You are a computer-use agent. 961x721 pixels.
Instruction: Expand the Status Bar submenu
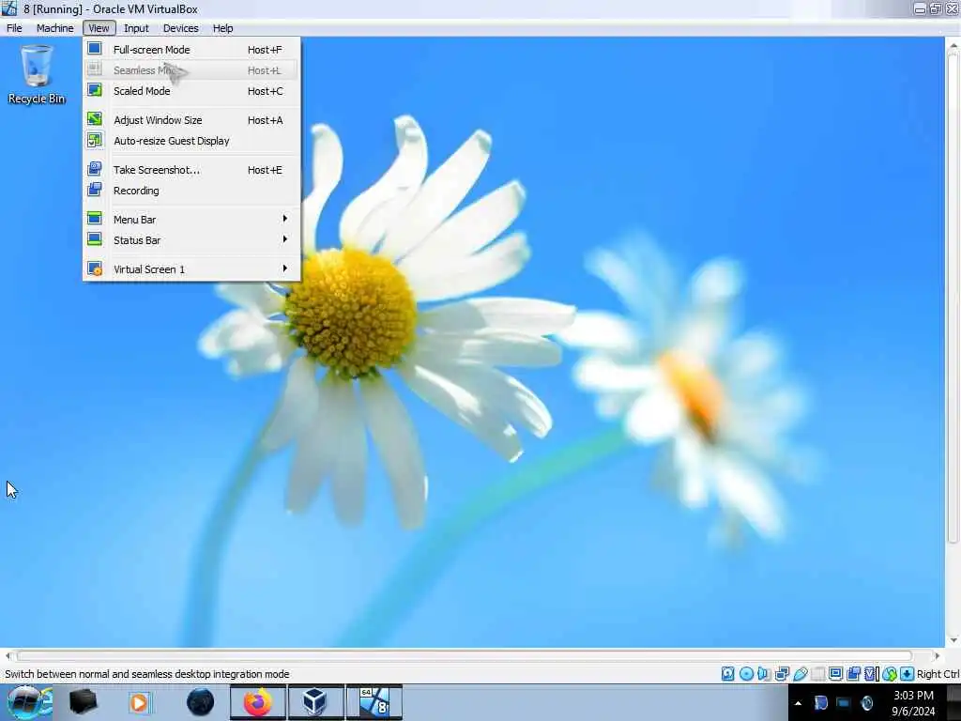click(x=191, y=240)
